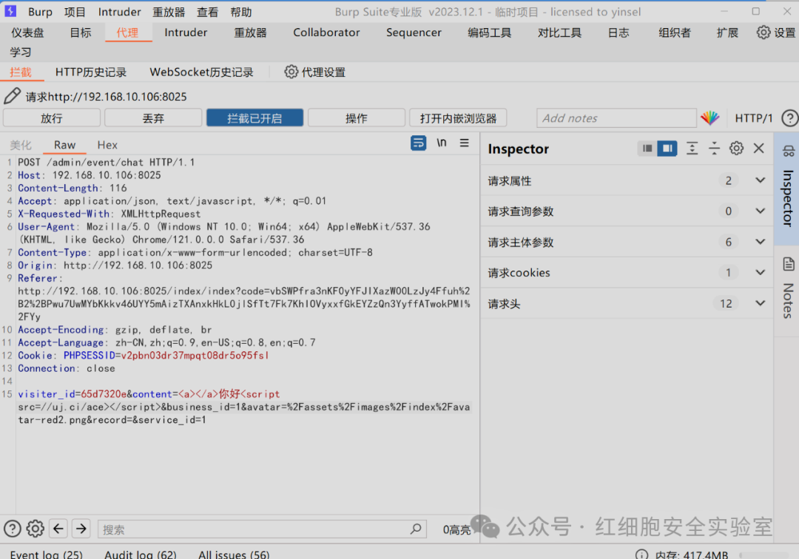The image size is (799, 559).
Task: Switch Inspector to the side-by-side layout icon
Action: pyautogui.click(x=667, y=148)
